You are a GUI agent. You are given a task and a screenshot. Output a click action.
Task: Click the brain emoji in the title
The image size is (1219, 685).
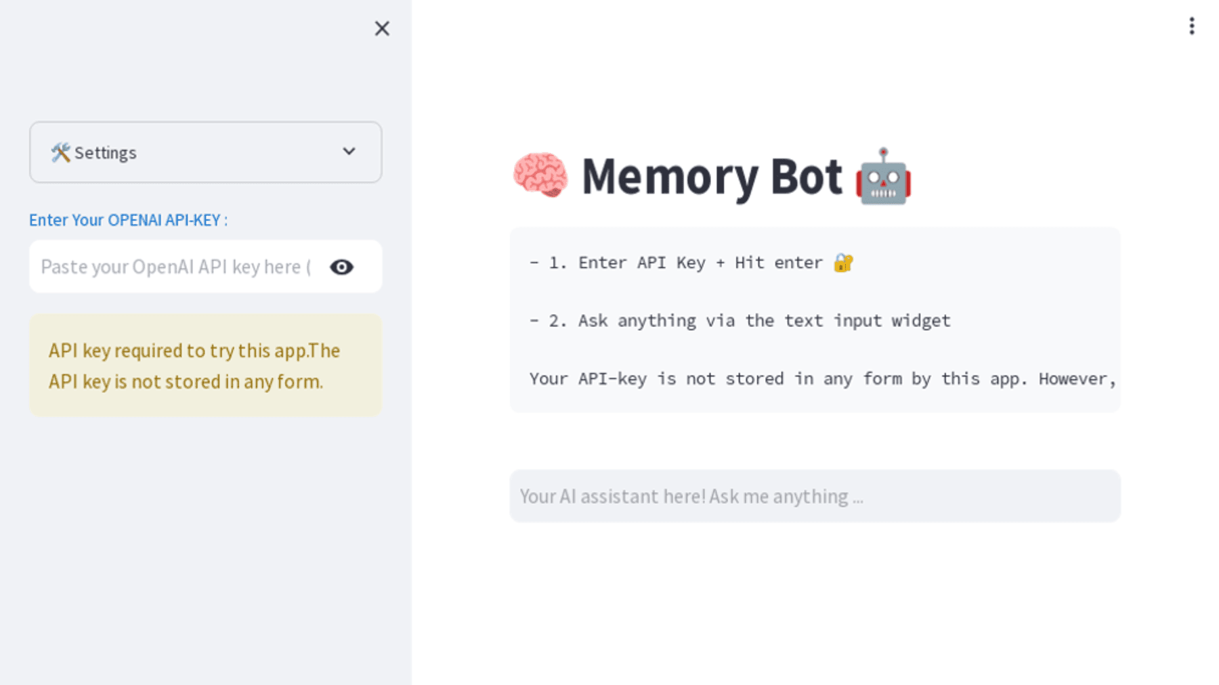point(540,176)
